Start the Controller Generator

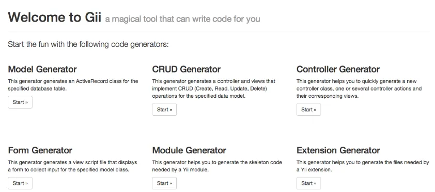(x=308, y=110)
